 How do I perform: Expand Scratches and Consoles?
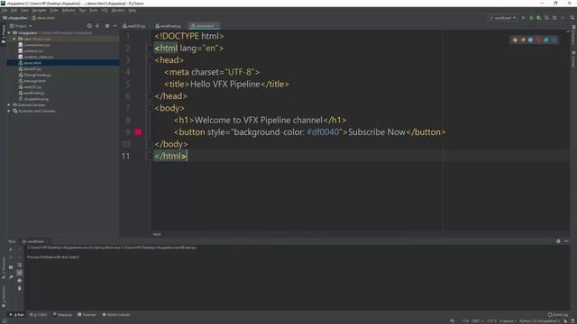9,111
